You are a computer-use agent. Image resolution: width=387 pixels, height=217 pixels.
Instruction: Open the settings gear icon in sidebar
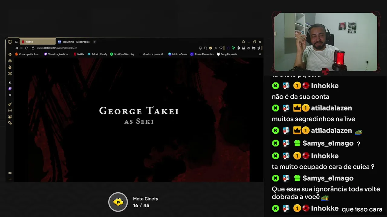point(10,123)
